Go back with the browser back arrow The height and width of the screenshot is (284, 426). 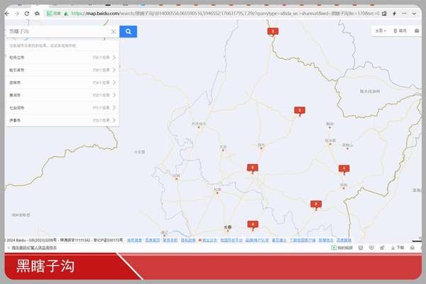7,13
